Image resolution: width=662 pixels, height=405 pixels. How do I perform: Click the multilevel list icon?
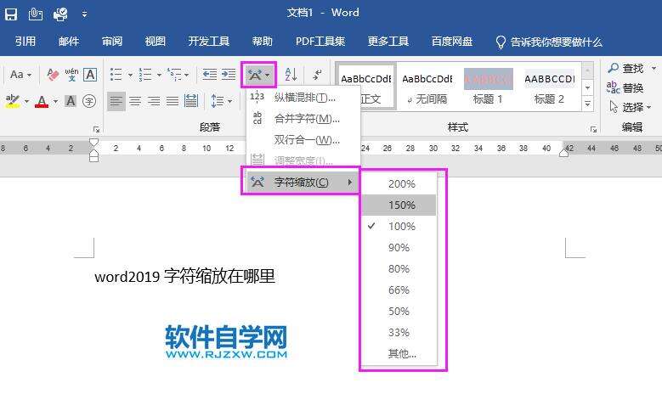pyautogui.click(x=174, y=75)
